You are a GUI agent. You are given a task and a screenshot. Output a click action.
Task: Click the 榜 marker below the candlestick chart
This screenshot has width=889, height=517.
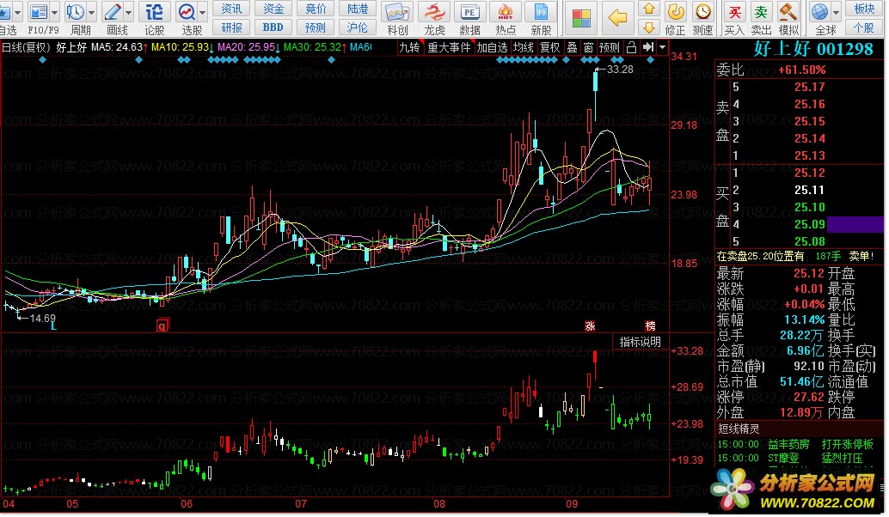650,326
